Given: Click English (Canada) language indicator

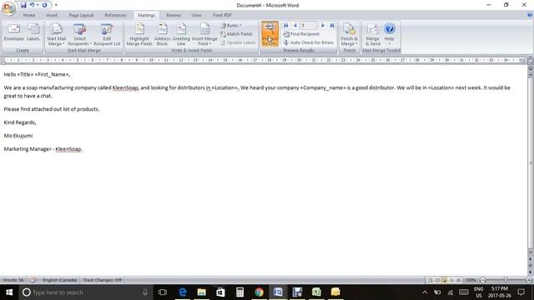Looking at the screenshot, I should click(59, 280).
